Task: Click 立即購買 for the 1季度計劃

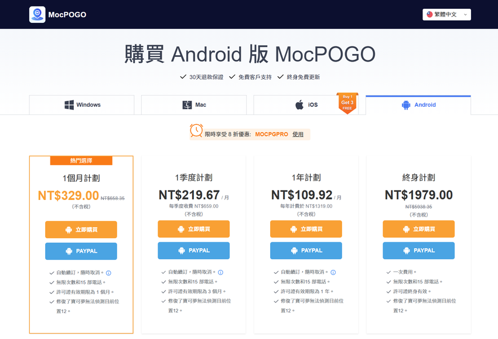Action: click(194, 229)
